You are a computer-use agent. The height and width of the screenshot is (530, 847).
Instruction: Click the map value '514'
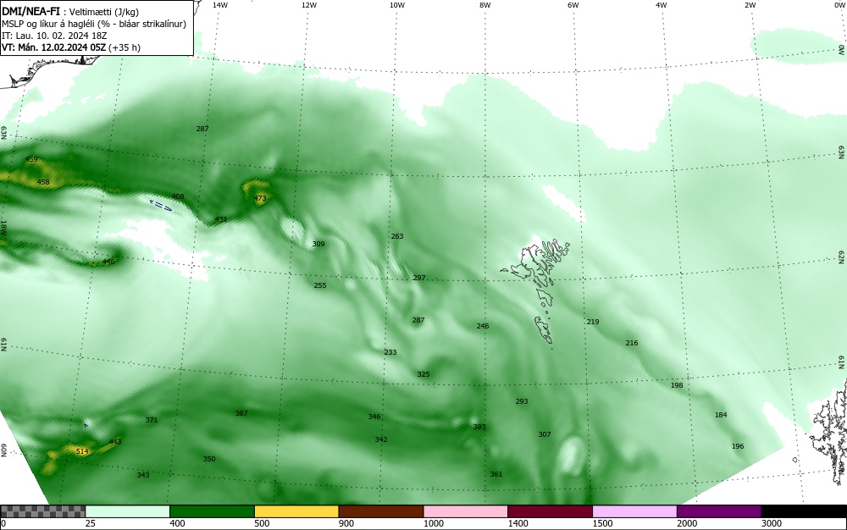[x=81, y=451]
